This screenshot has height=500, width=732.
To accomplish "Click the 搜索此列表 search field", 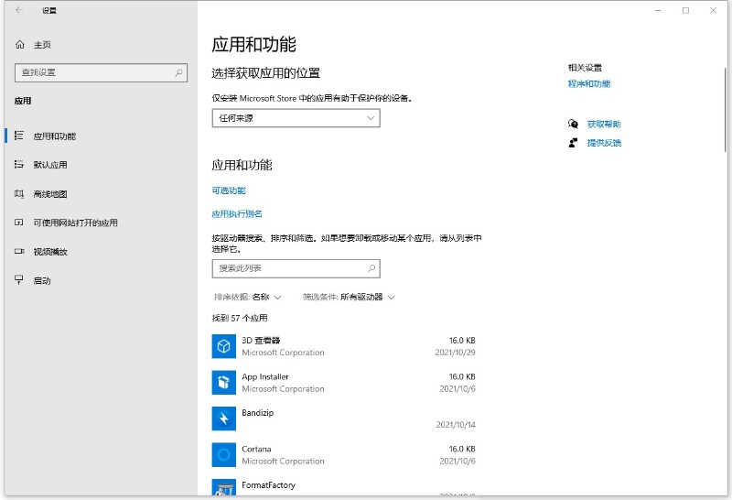I will click(x=288, y=268).
